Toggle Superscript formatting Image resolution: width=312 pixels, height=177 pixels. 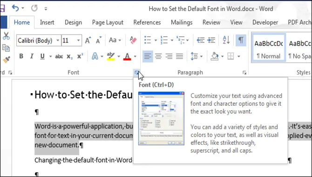(80, 56)
